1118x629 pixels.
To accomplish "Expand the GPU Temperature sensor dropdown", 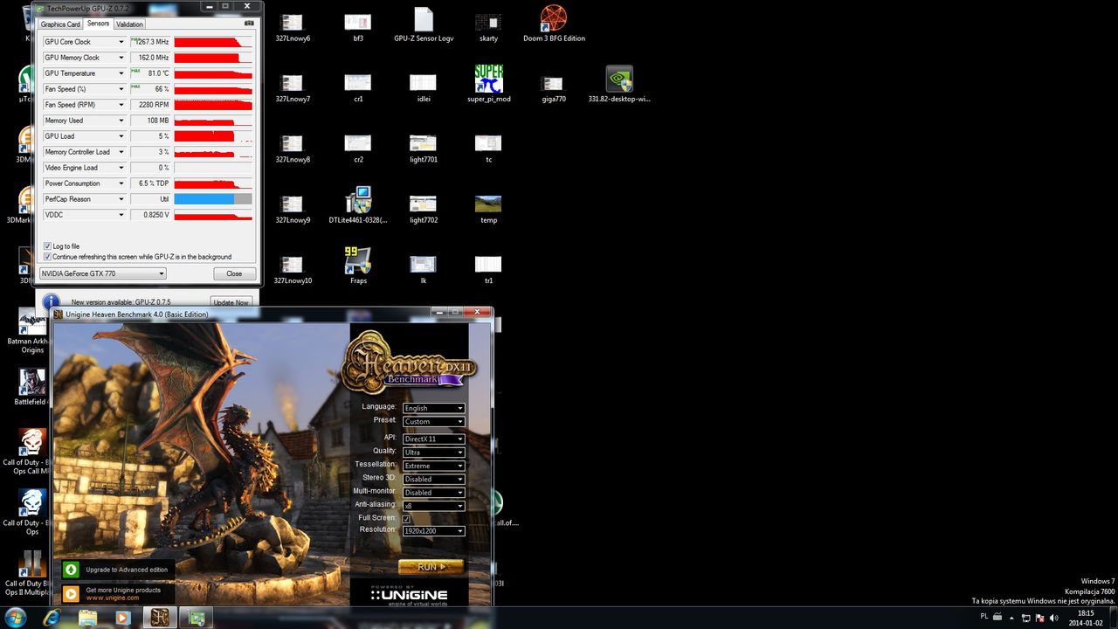I will [x=121, y=73].
